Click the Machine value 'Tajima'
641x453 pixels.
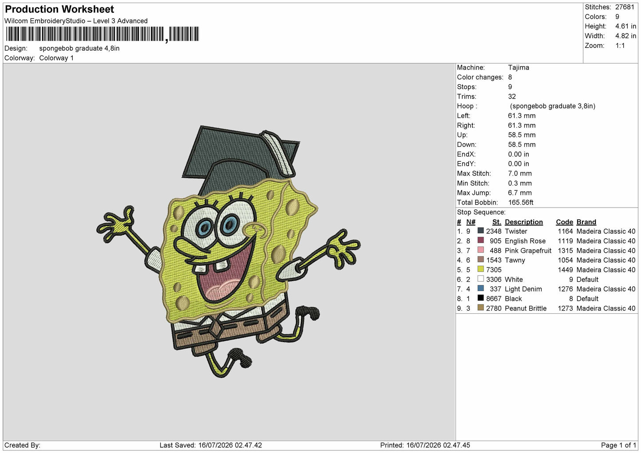tap(519, 67)
